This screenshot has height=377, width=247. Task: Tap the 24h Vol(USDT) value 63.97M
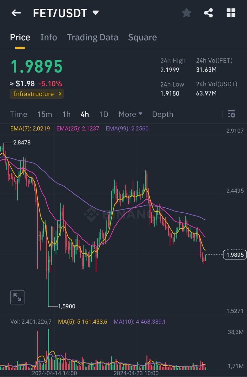[x=206, y=93]
